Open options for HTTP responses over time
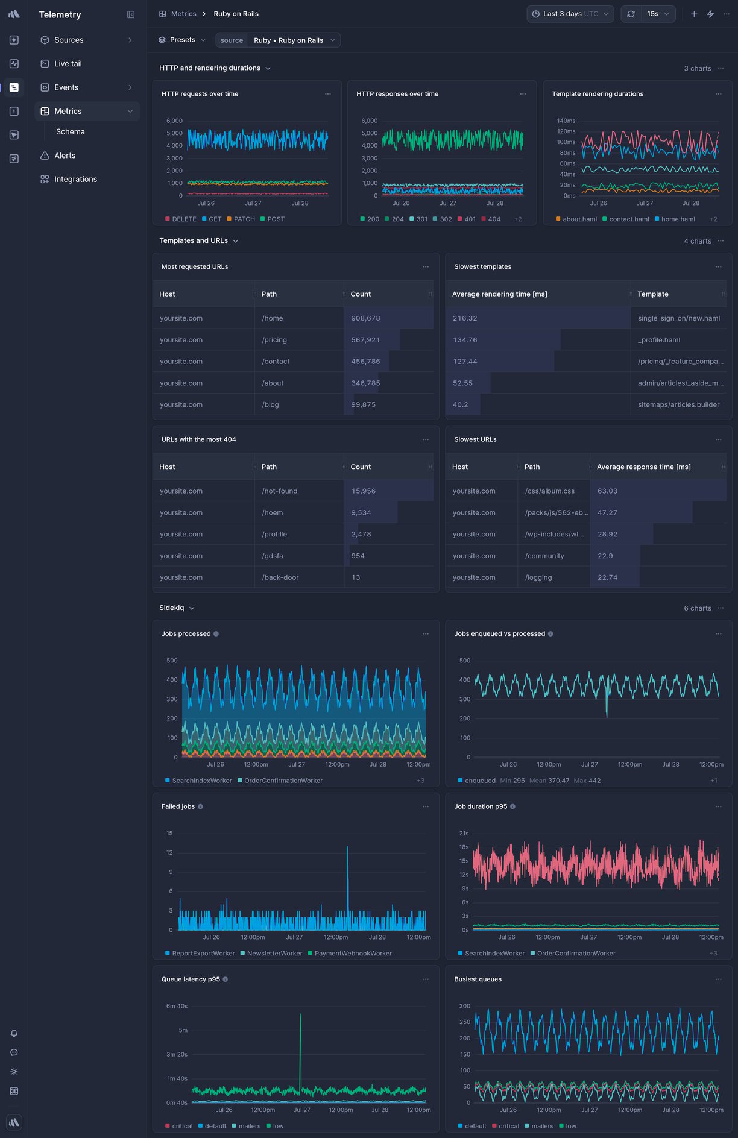Screen dimensions: 738x1138 tap(523, 94)
